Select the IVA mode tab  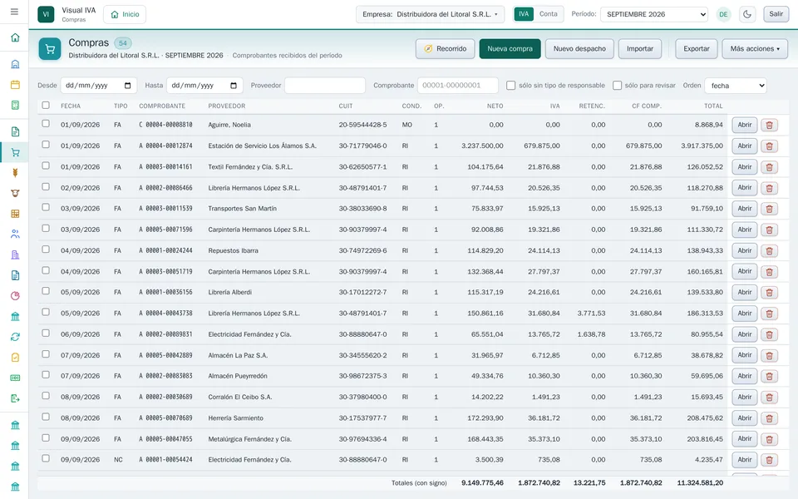[524, 14]
